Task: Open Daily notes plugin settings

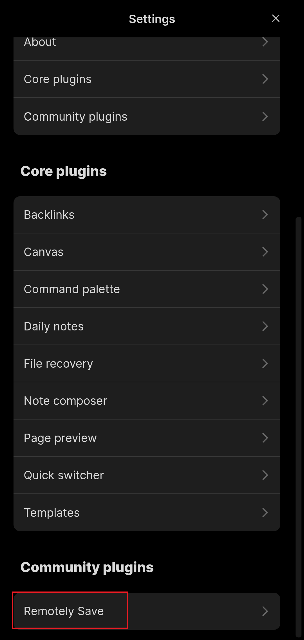Action: click(146, 326)
